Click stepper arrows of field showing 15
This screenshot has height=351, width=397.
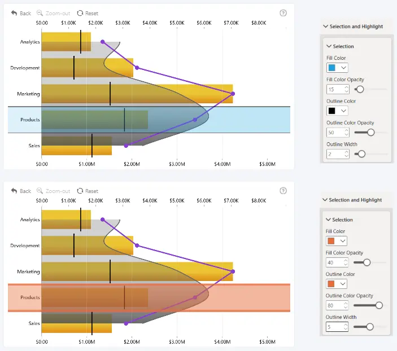click(x=346, y=89)
